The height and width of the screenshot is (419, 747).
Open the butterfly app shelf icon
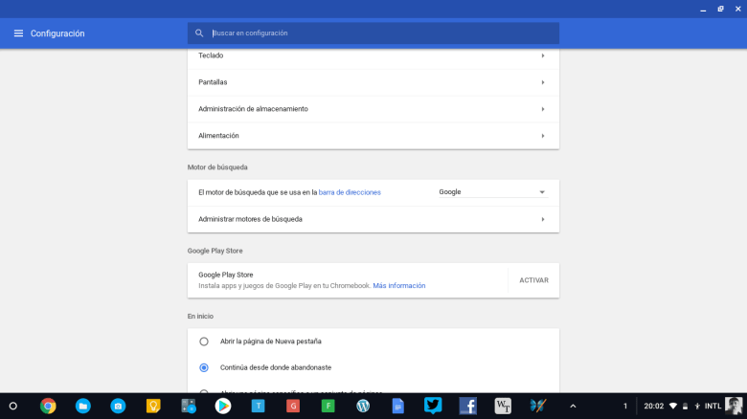538,406
